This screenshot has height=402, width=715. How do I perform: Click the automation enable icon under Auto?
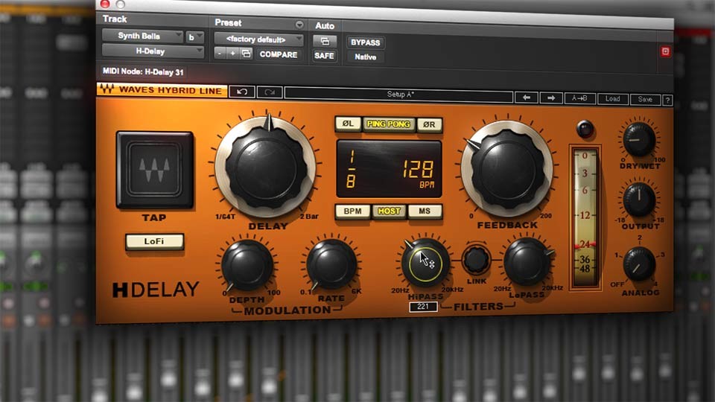pyautogui.click(x=325, y=42)
